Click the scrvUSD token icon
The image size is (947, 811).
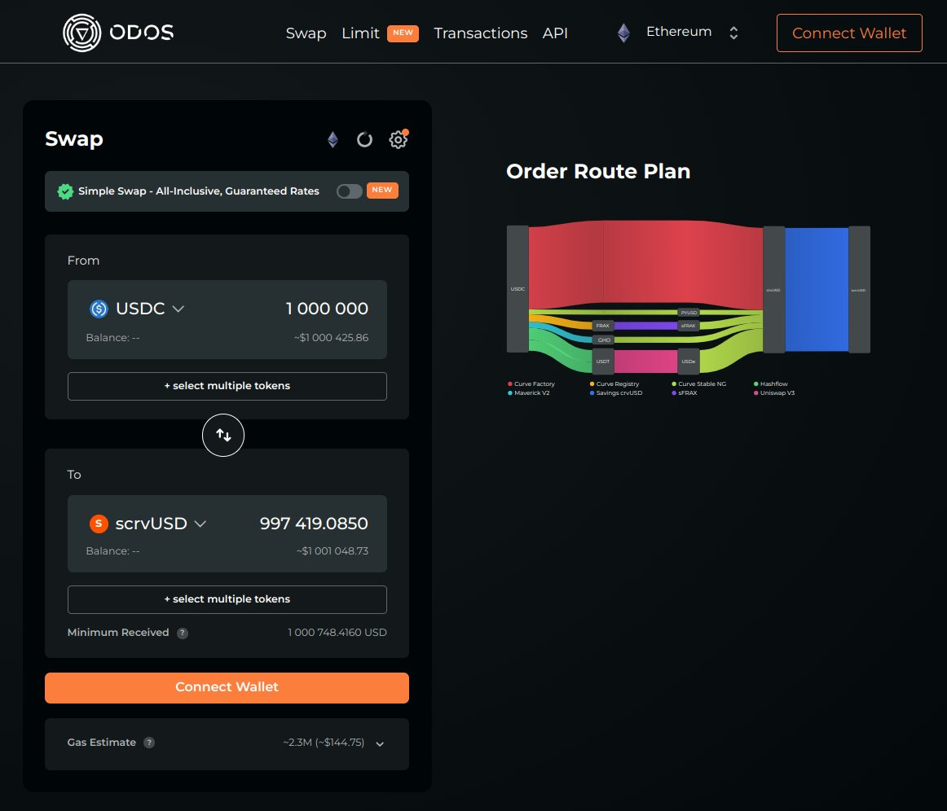coord(99,524)
